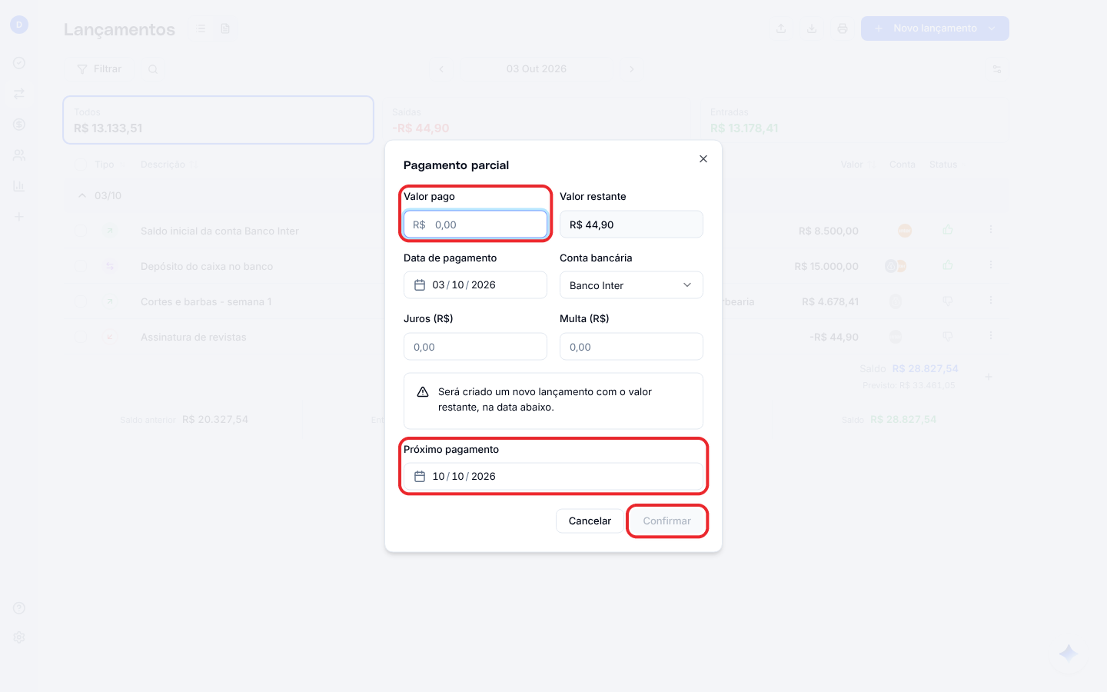Check the Cortes e barbas - semana 1 row
This screenshot has width=1107, height=692.
pos(81,301)
